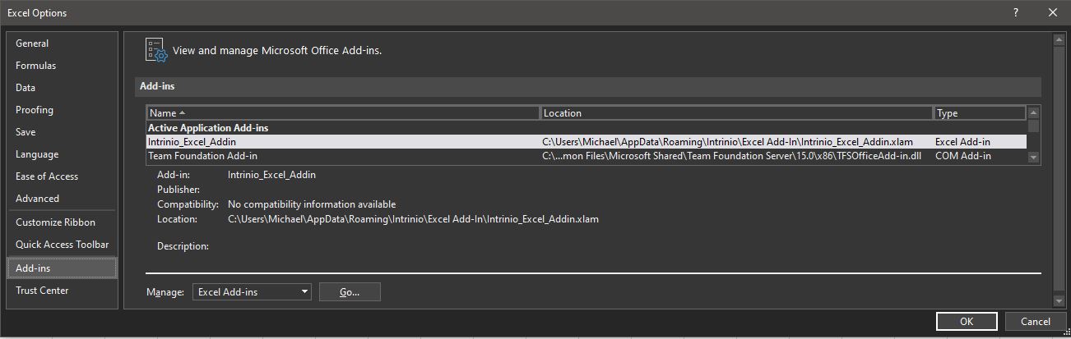Viewport: 1071px width, 339px height.
Task: Click the main pane vertical scrollbar track
Action: pyautogui.click(x=1059, y=171)
